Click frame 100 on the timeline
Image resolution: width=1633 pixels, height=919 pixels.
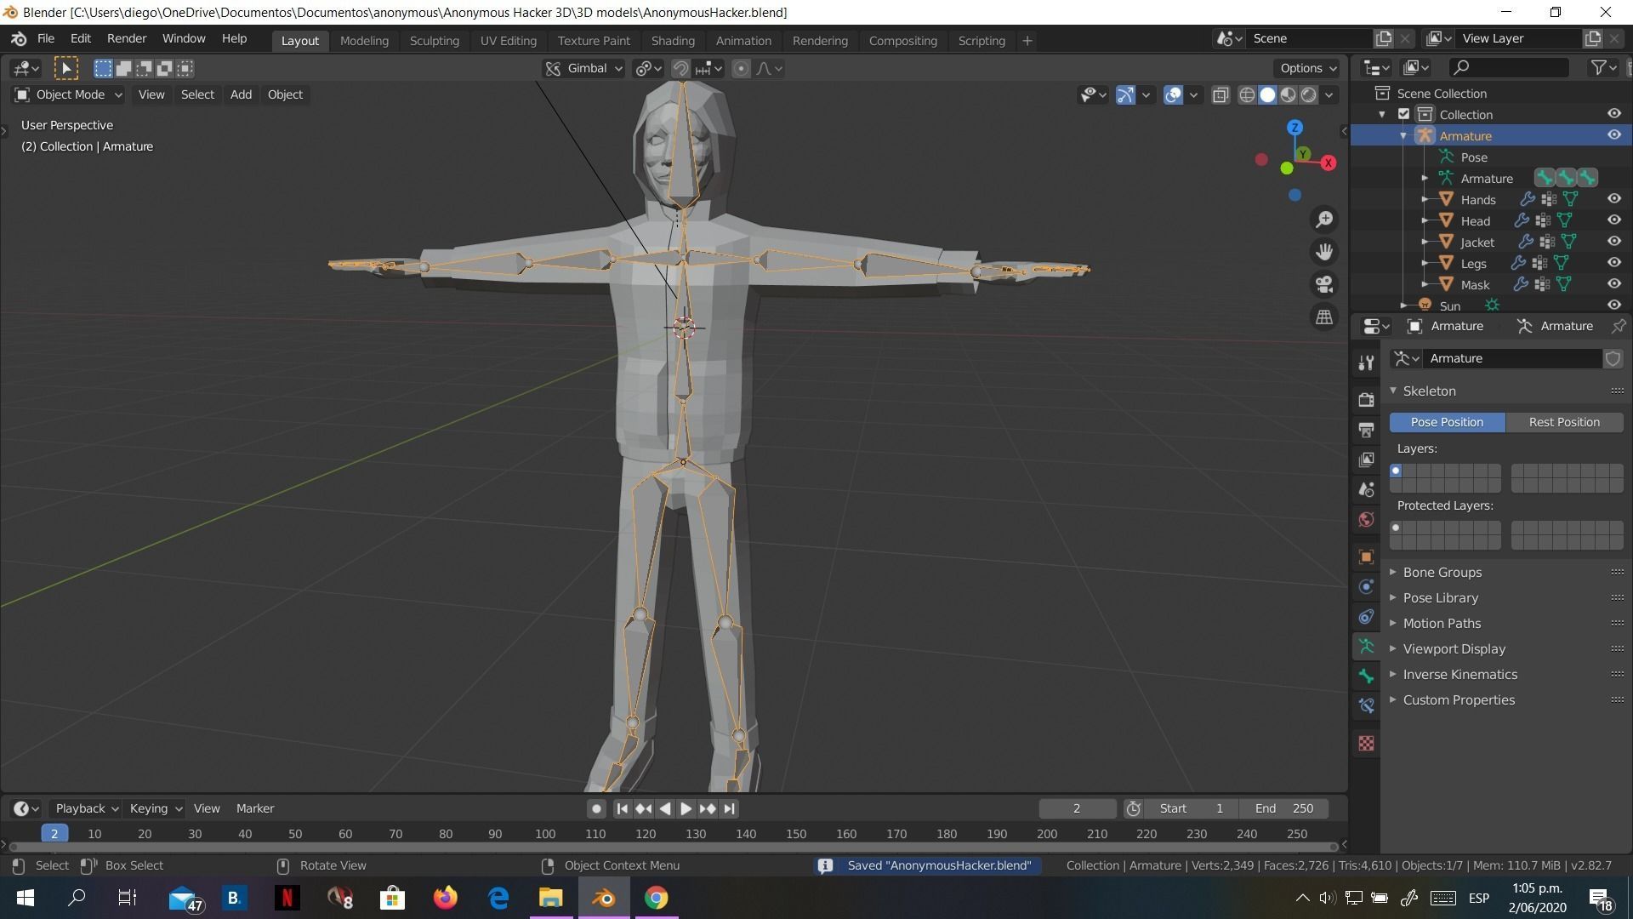point(545,834)
